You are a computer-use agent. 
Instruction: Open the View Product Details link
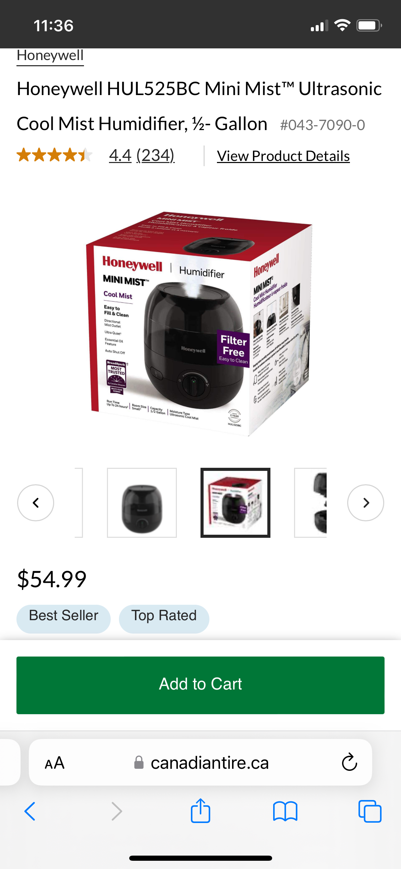point(283,156)
